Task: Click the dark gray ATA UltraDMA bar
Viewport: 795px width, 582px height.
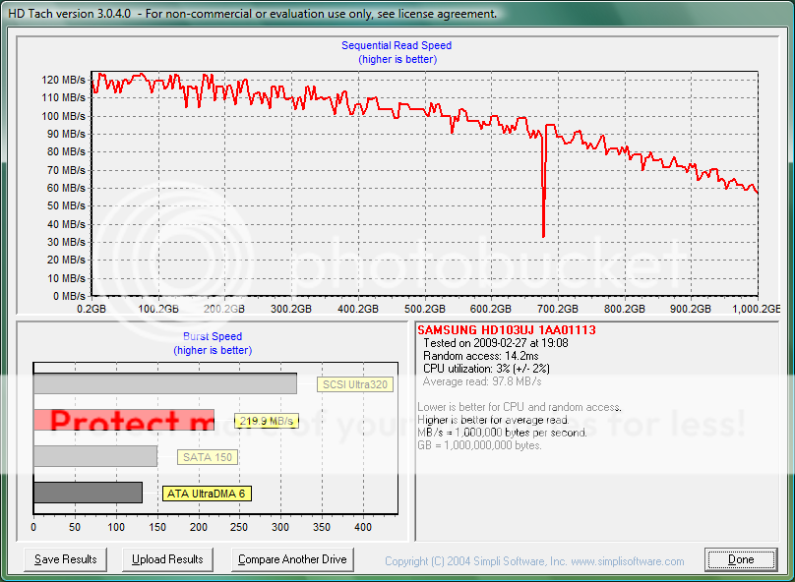Action: click(x=88, y=493)
